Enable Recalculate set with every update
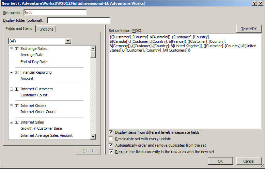This screenshot has width=265, height=169. pos(111,139)
